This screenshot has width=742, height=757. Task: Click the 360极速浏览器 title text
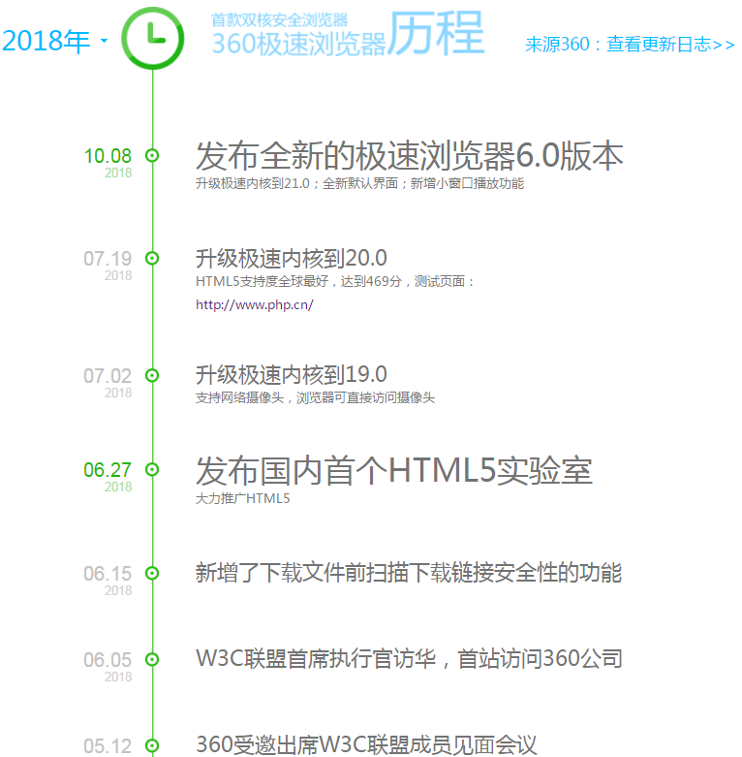click(299, 44)
